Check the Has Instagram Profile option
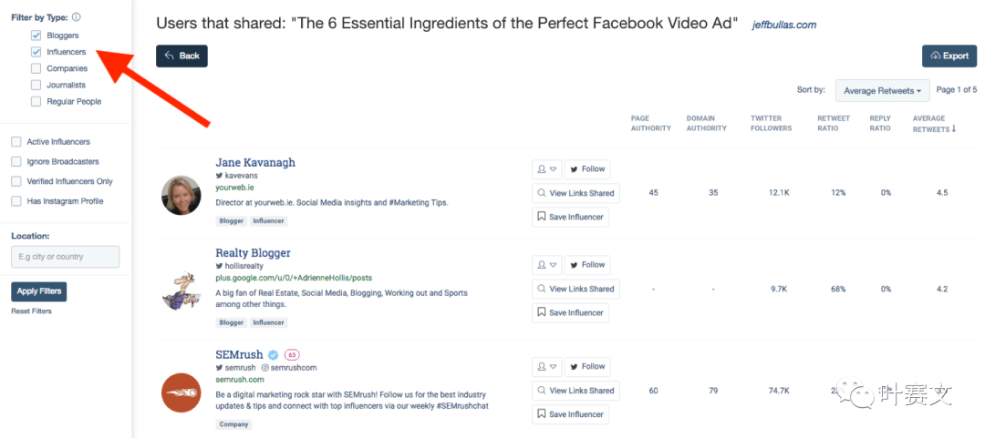Image resolution: width=985 pixels, height=438 pixels. point(16,201)
